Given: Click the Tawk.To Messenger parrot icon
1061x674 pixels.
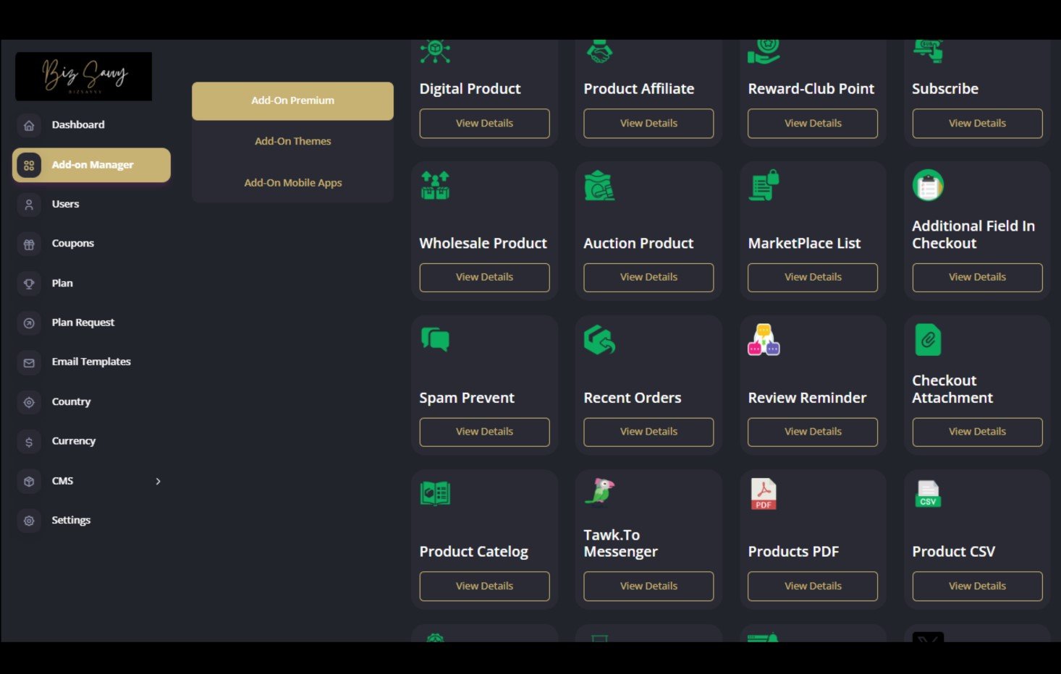Looking at the screenshot, I should pos(599,492).
